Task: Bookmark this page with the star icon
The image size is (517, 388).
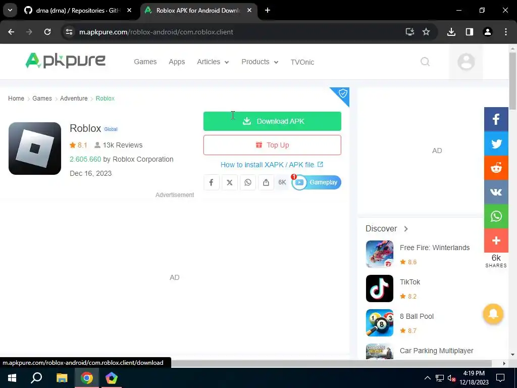Action: (x=426, y=32)
